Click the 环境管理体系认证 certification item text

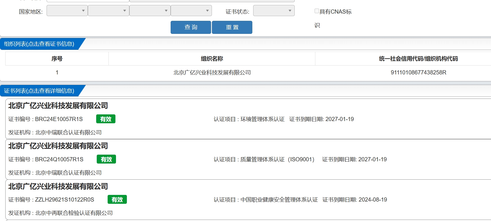coord(262,119)
